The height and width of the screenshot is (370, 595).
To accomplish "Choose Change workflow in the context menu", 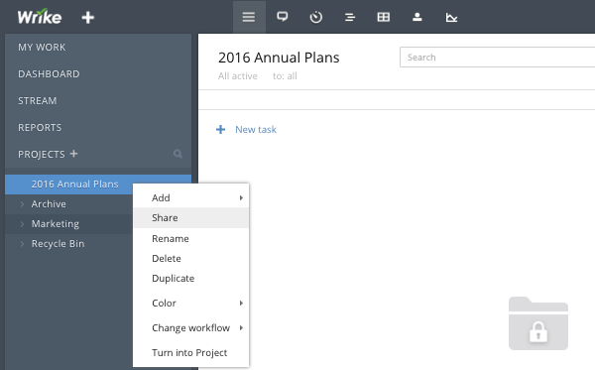I will pos(190,328).
